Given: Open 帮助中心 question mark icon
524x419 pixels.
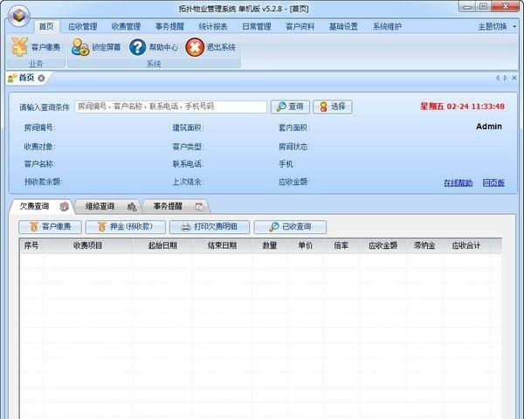Looking at the screenshot, I should 137,47.
